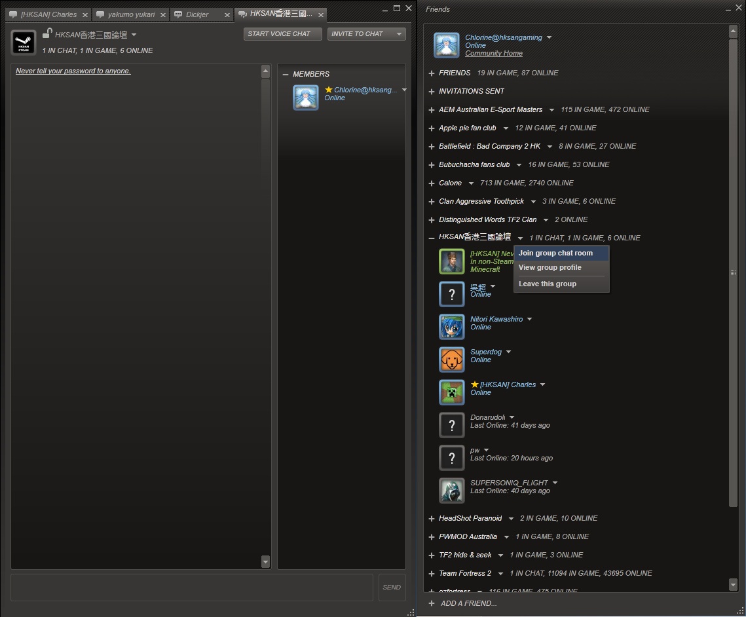Click the gold star next to Chlorine@hksang... member
The image size is (746, 617).
(x=328, y=90)
